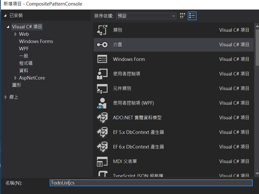Screen dimensions: 259x194
Task: Select Visual C# 項目 in the tree
Action: (x=27, y=27)
